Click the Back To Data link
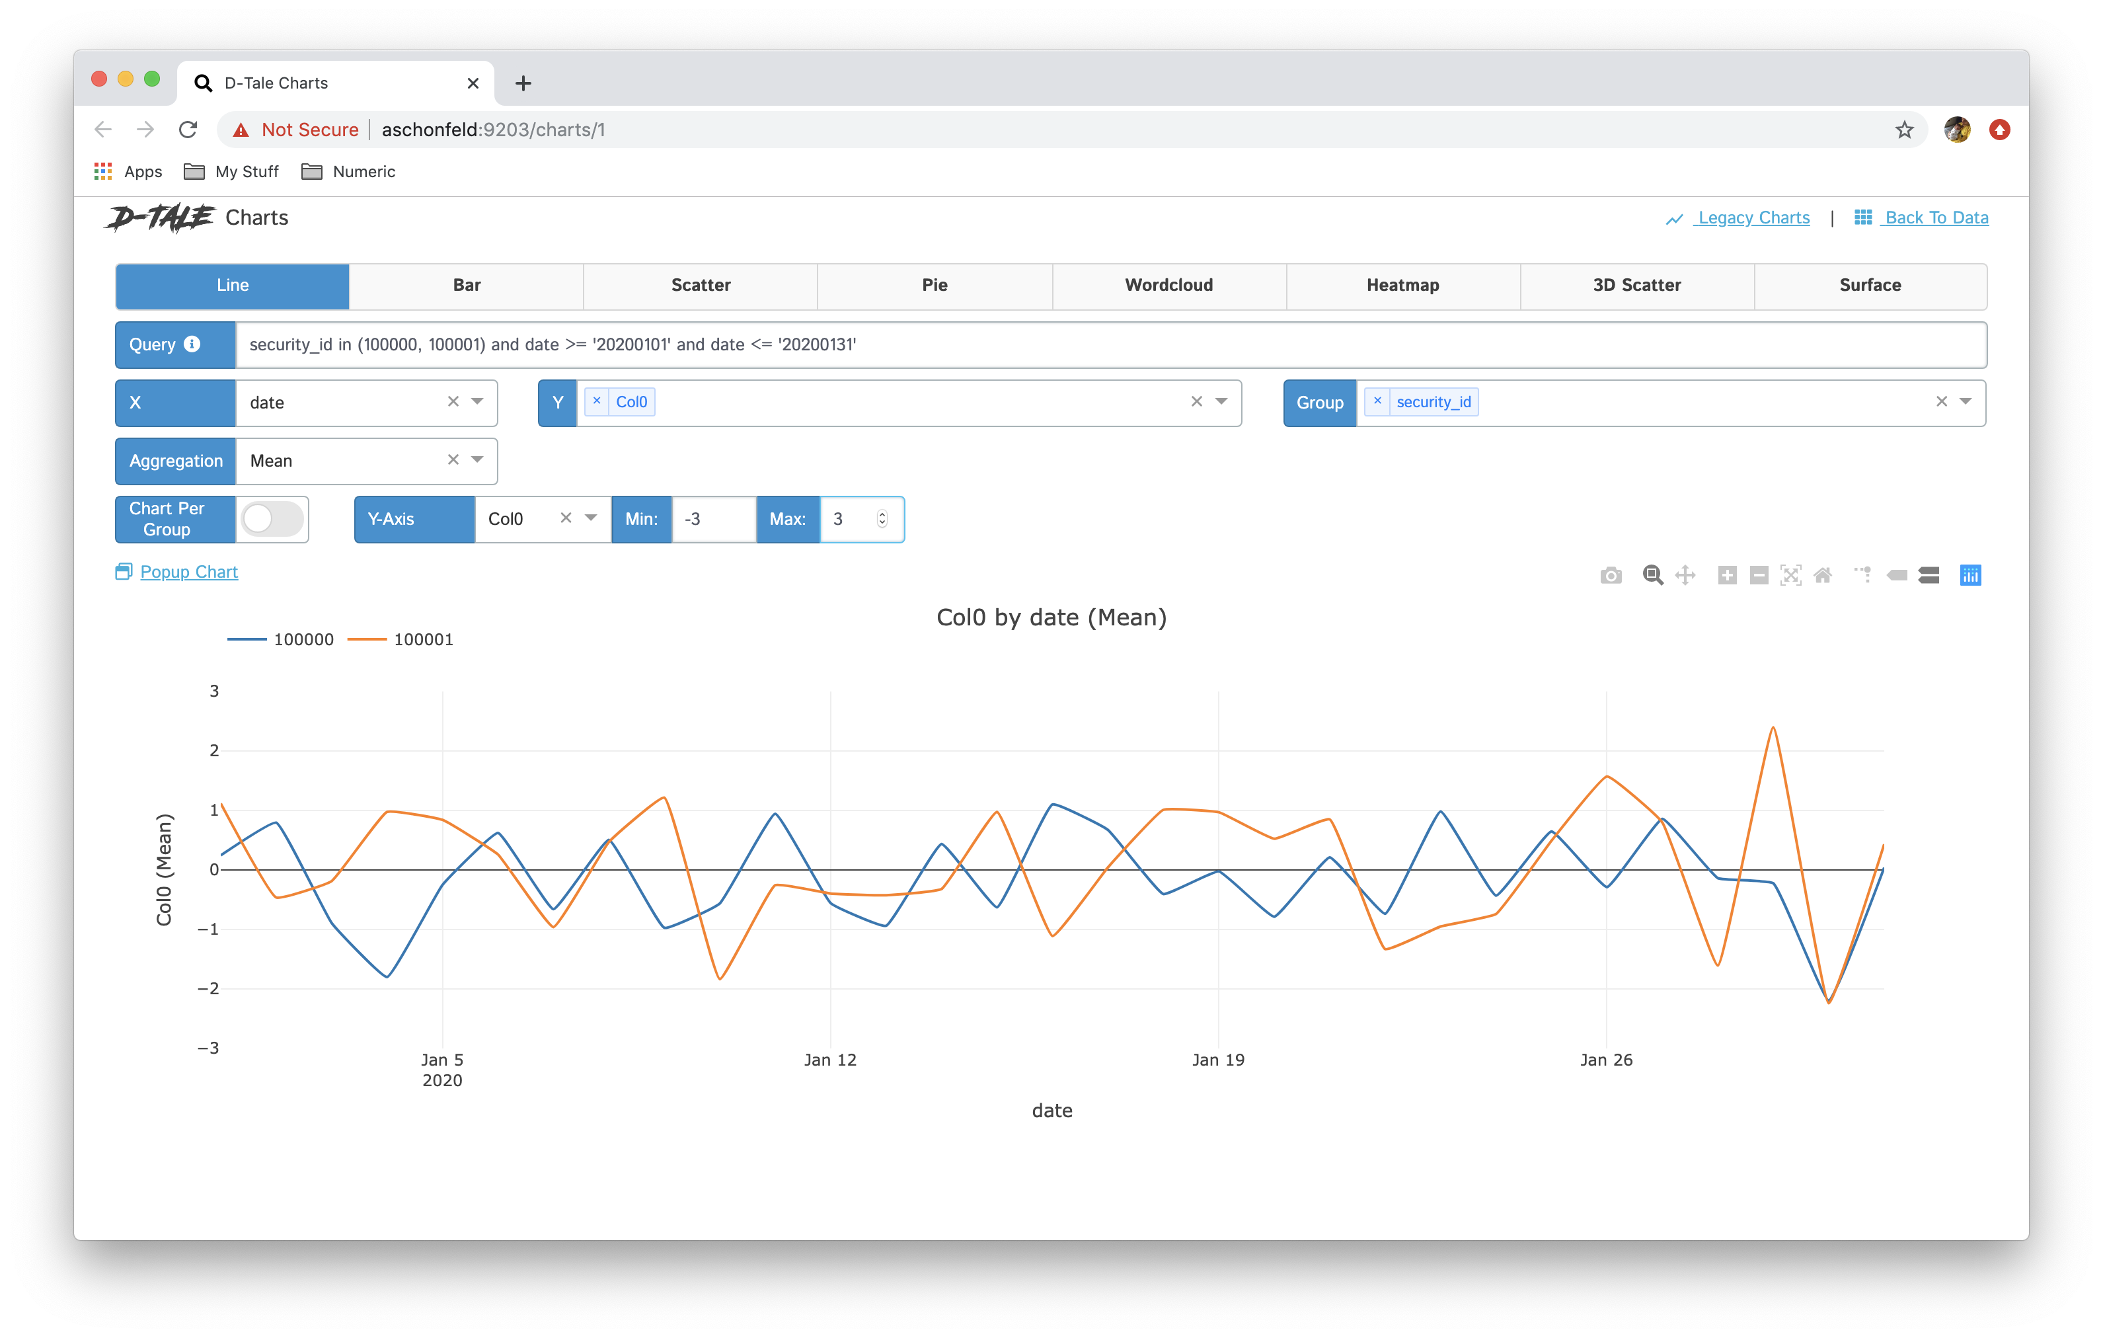Screen dimensions: 2103x1338 [x=1935, y=218]
